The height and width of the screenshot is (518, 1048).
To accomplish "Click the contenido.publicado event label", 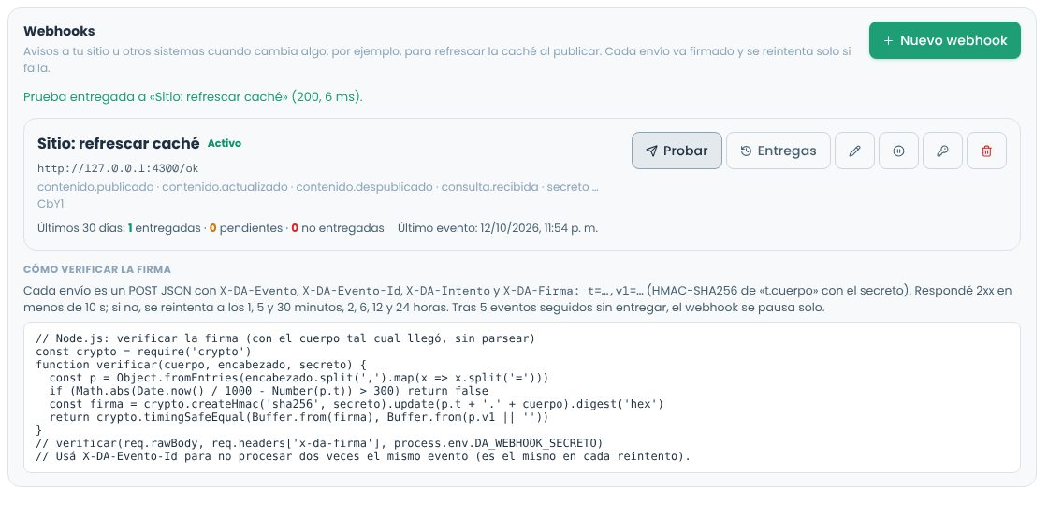I will (x=95, y=187).
